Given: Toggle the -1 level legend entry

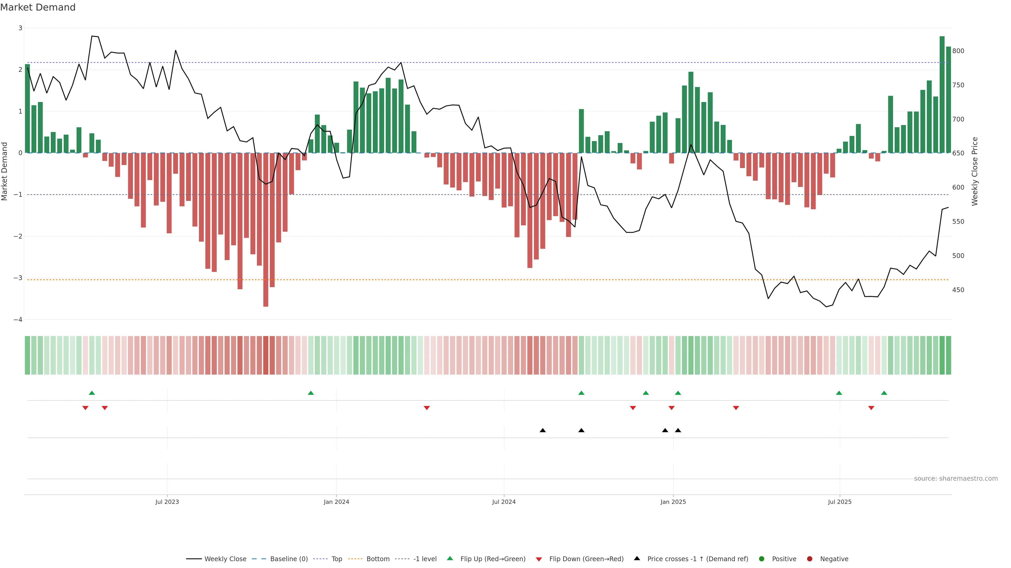Looking at the screenshot, I should 425,559.
